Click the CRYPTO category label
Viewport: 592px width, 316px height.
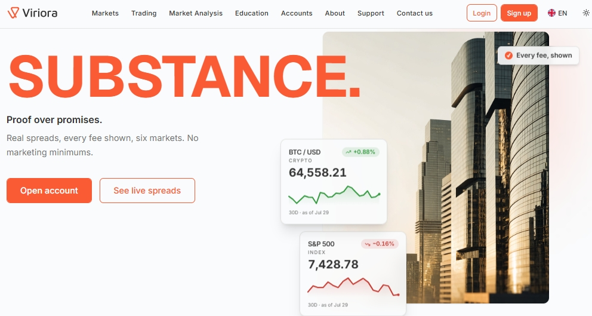(301, 161)
